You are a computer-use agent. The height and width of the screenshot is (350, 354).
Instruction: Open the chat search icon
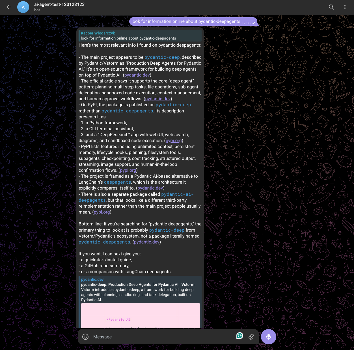[x=331, y=7]
